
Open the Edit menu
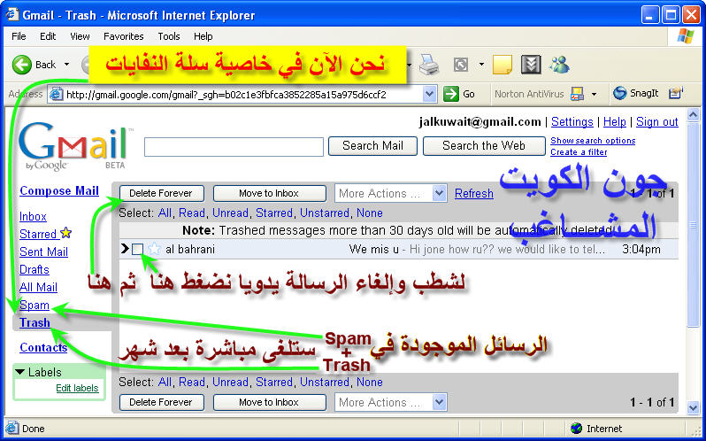pos(48,36)
